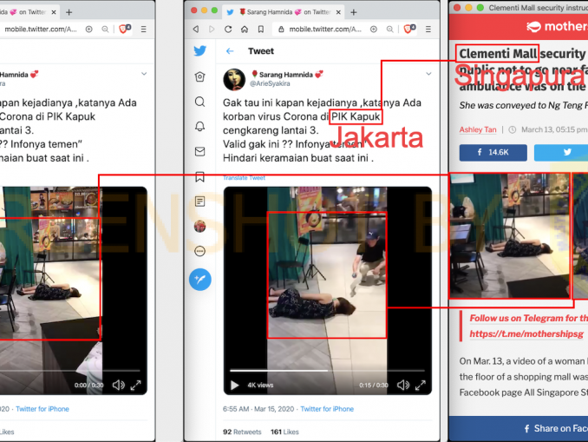Open Brave shields icon in middle window

(408, 29)
